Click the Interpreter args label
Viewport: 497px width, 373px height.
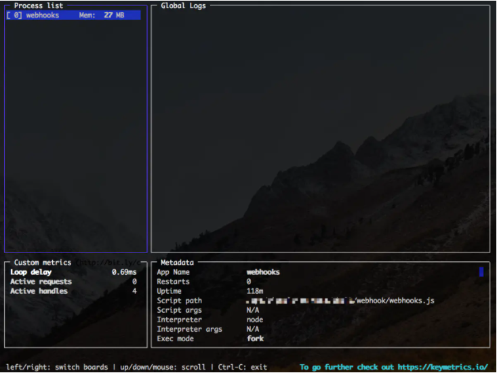click(x=190, y=329)
